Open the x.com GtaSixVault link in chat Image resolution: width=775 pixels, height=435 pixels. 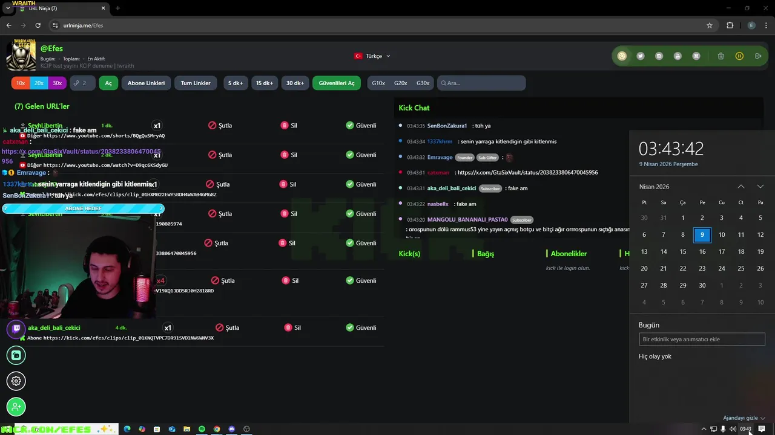tap(527, 172)
